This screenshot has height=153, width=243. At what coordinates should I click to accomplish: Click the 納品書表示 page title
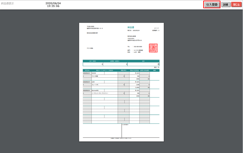pos(7,4)
